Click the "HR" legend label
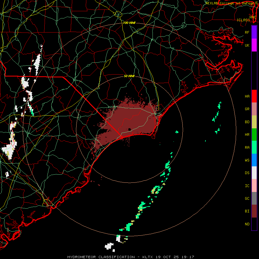 (247, 135)
